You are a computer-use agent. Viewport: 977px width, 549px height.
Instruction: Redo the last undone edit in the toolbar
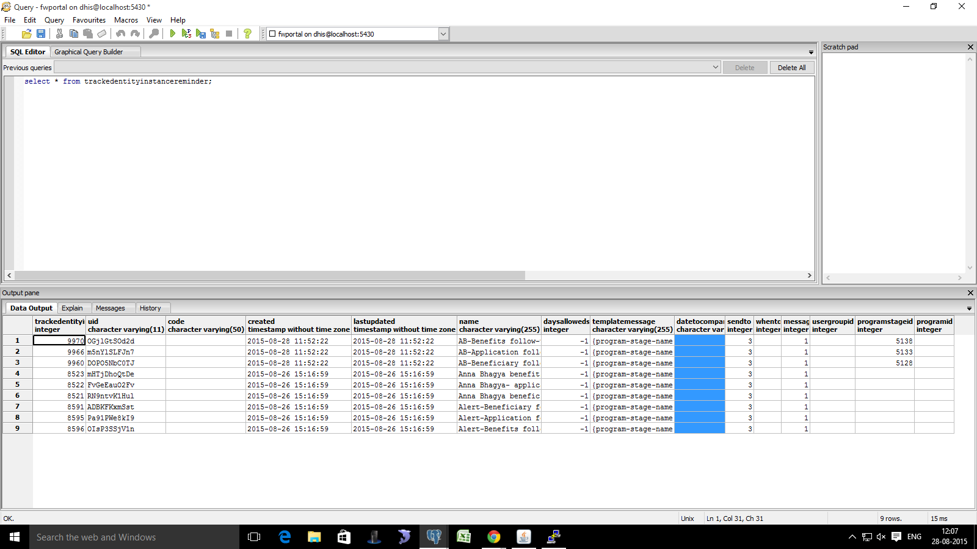(135, 34)
